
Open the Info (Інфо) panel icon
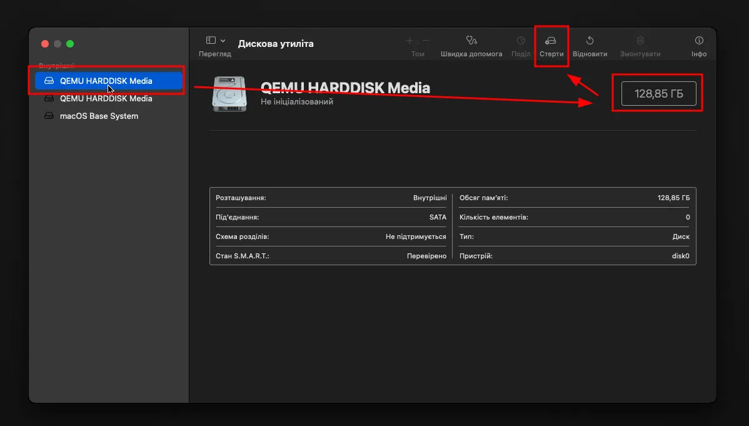(x=699, y=41)
